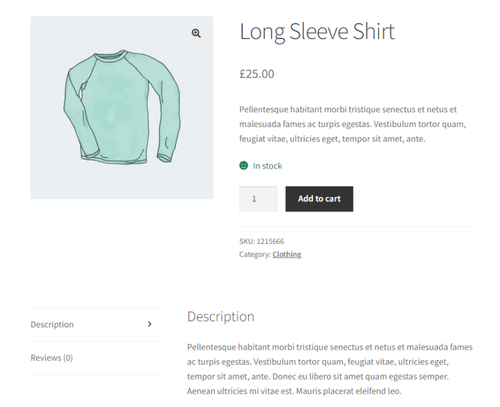The height and width of the screenshot is (407, 500).
Task: Click Add to cart
Action: coord(319,198)
